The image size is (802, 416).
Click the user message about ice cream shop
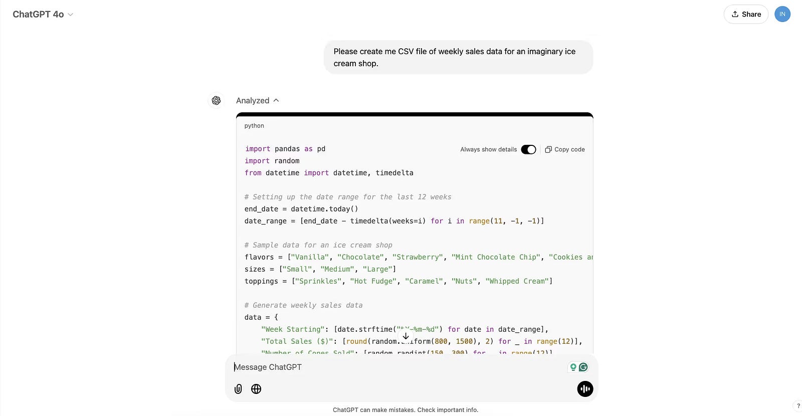click(458, 58)
